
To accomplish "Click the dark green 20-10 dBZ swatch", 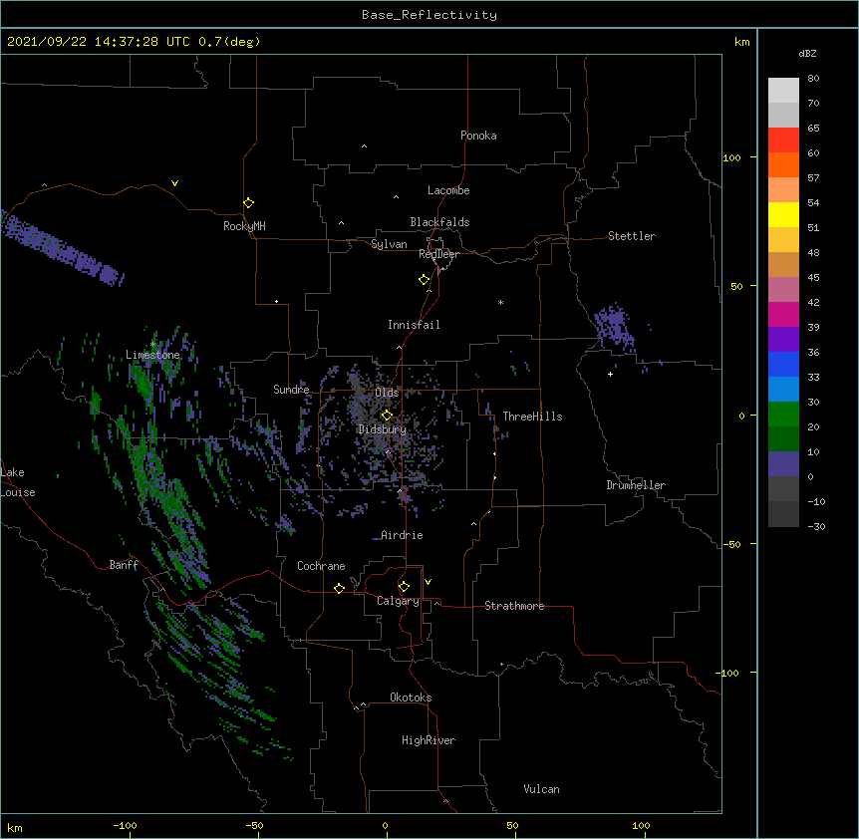I will click(783, 438).
